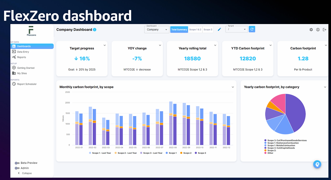Viewport: 331px width, 180px height.
Task: Switch to the Scope 1 & 2 tab
Action: pyautogui.click(x=195, y=29)
